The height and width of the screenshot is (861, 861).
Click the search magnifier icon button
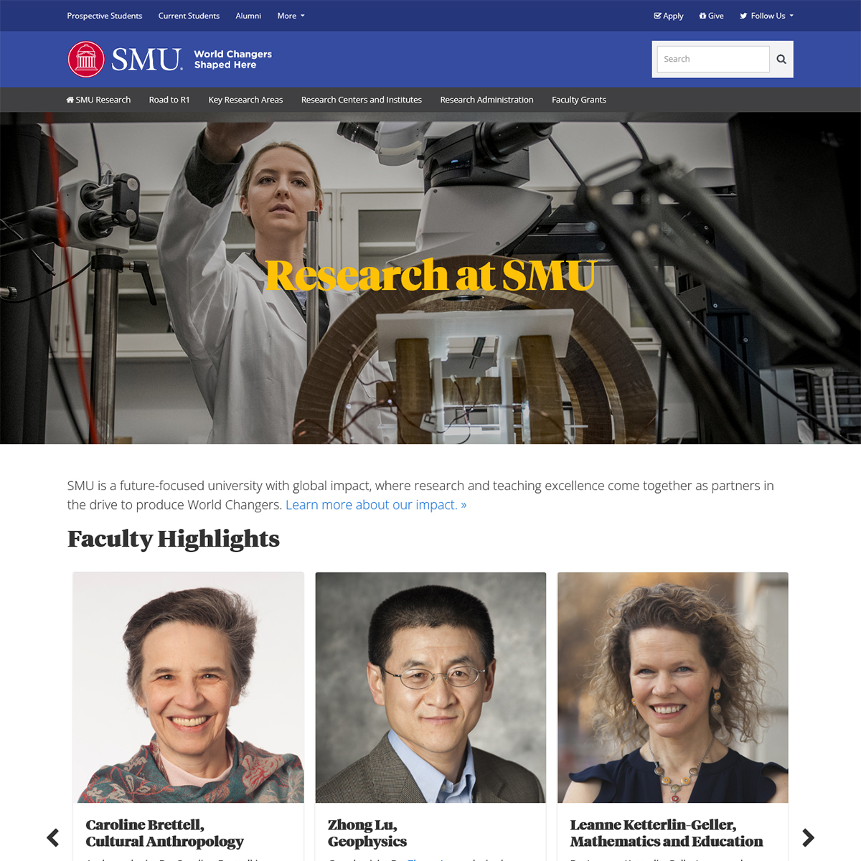click(781, 60)
